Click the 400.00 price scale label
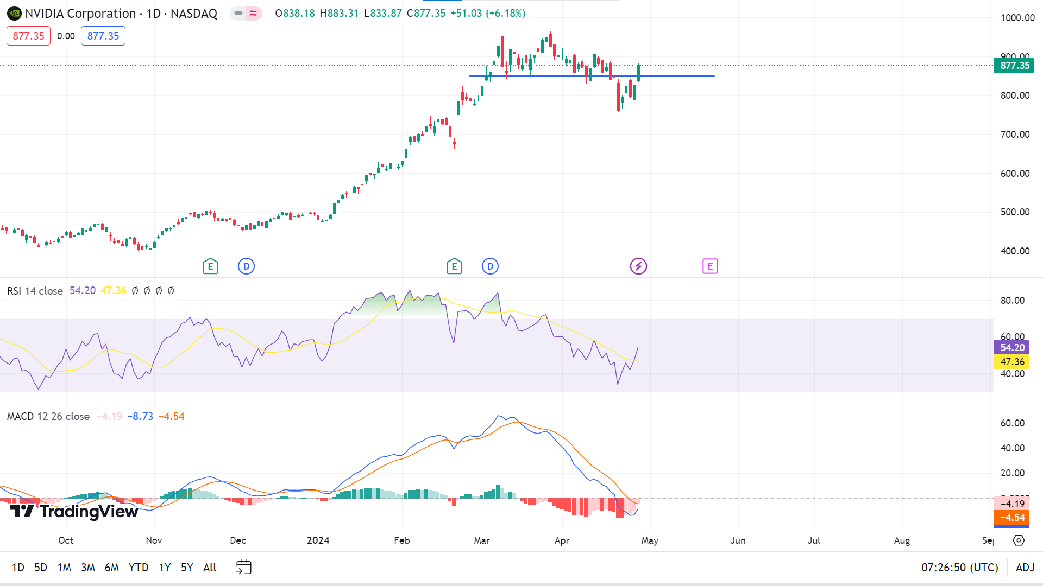1043x586 pixels. [x=1015, y=251]
